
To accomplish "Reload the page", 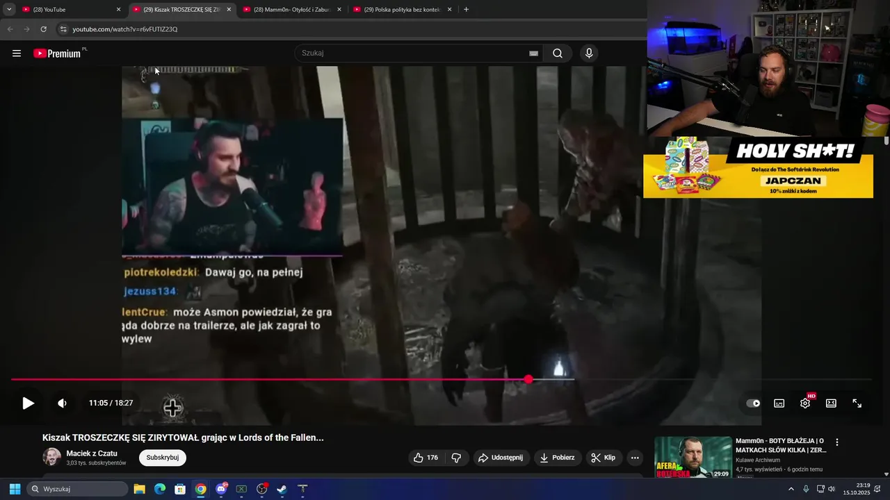I will click(43, 29).
